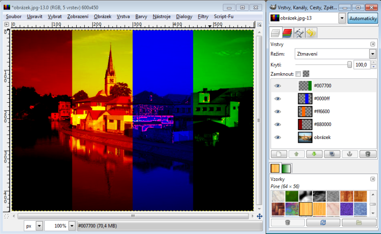381x234 pixels.
Task: Open the Upravit menu
Action: (34, 17)
